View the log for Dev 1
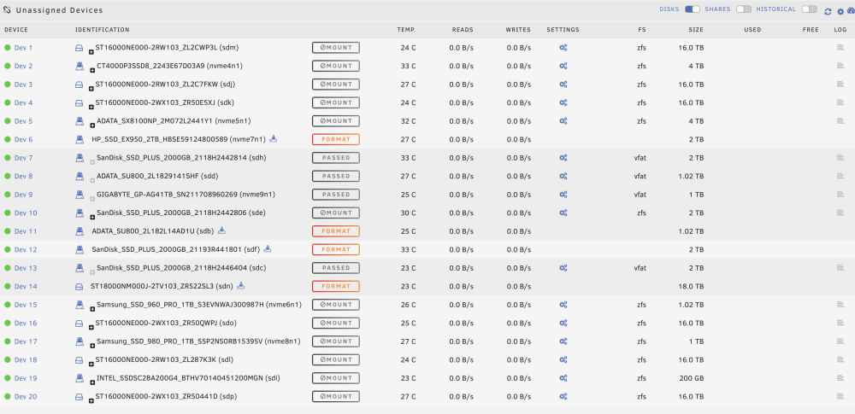This screenshot has height=414, width=855. (840, 48)
